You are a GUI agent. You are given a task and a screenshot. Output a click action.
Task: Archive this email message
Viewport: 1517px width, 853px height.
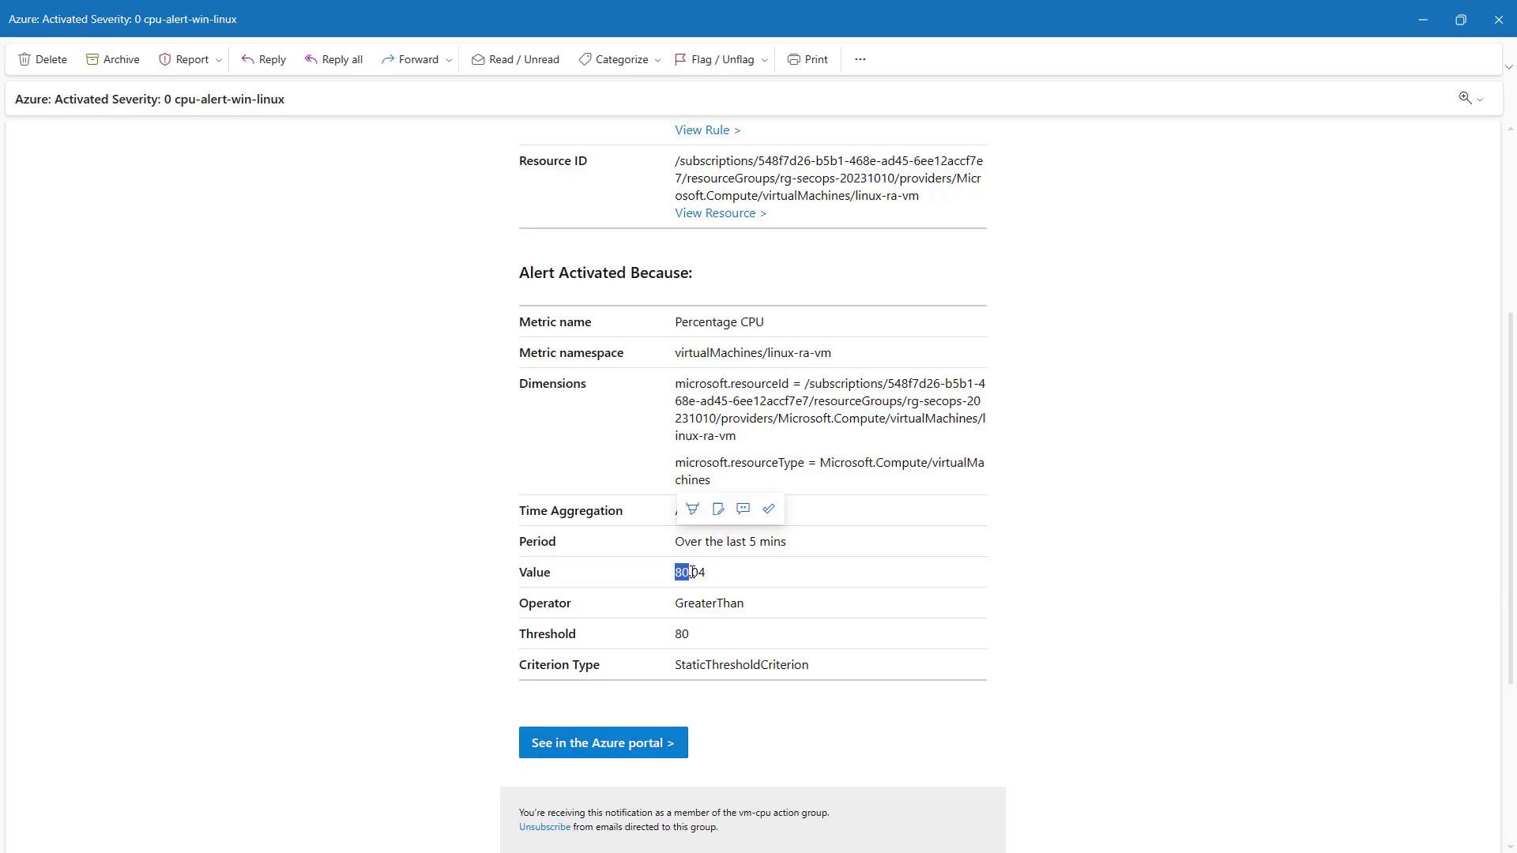pyautogui.click(x=112, y=60)
